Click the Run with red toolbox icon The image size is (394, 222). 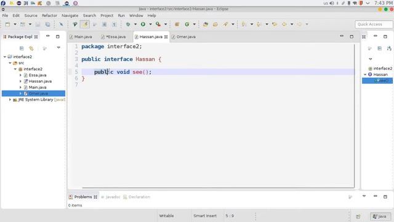(158, 24)
